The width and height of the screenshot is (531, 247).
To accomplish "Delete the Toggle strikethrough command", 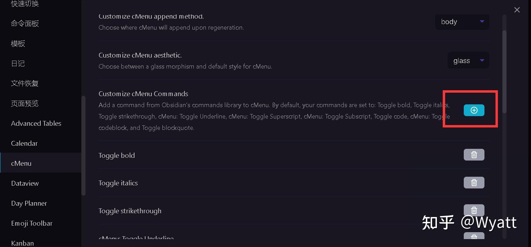I will coord(474,210).
